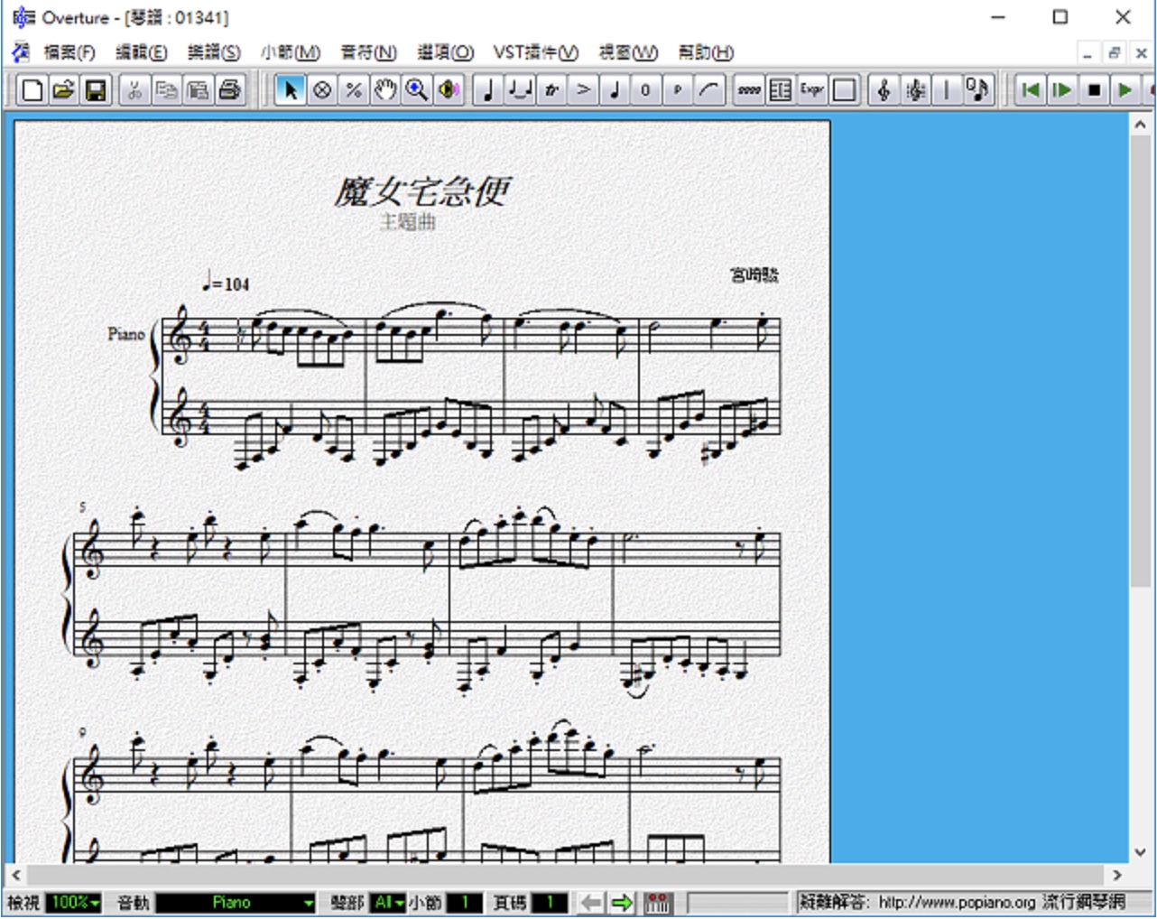Cut selection with scissors icon

tap(134, 90)
